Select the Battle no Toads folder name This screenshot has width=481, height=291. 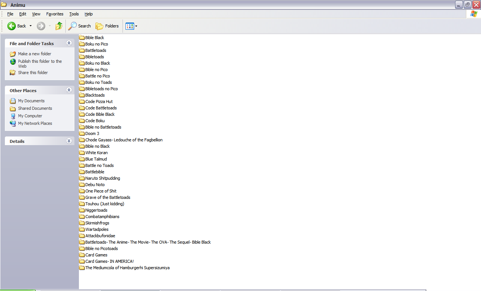100,165
